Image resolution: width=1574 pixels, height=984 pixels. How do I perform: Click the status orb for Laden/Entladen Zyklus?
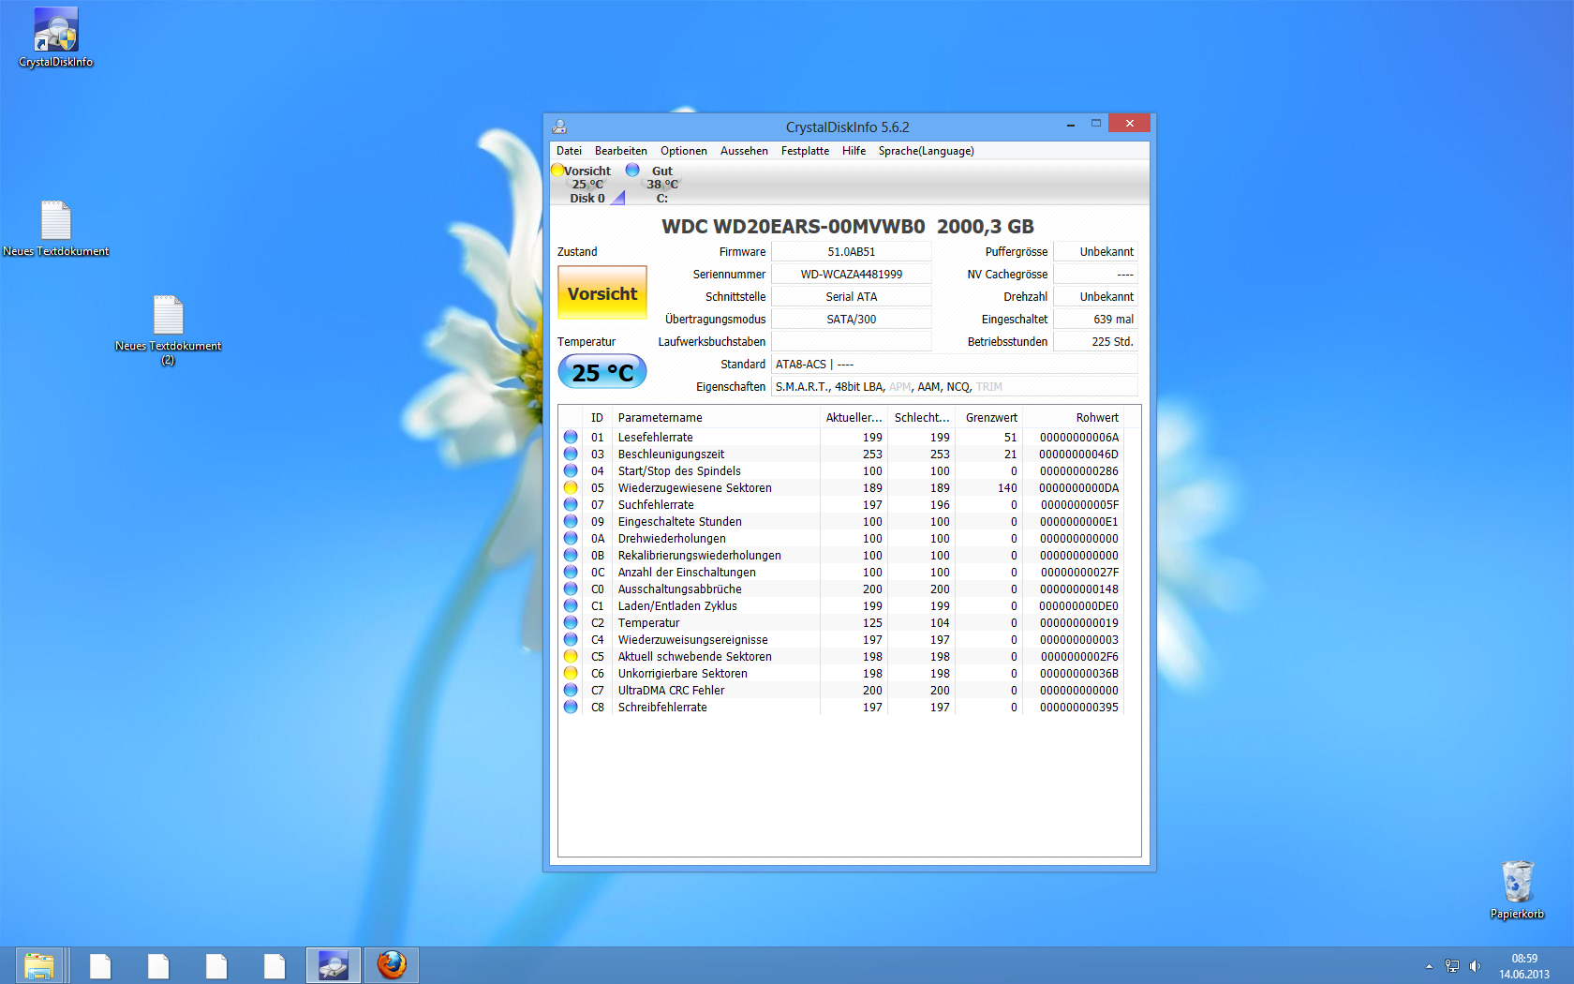571,606
